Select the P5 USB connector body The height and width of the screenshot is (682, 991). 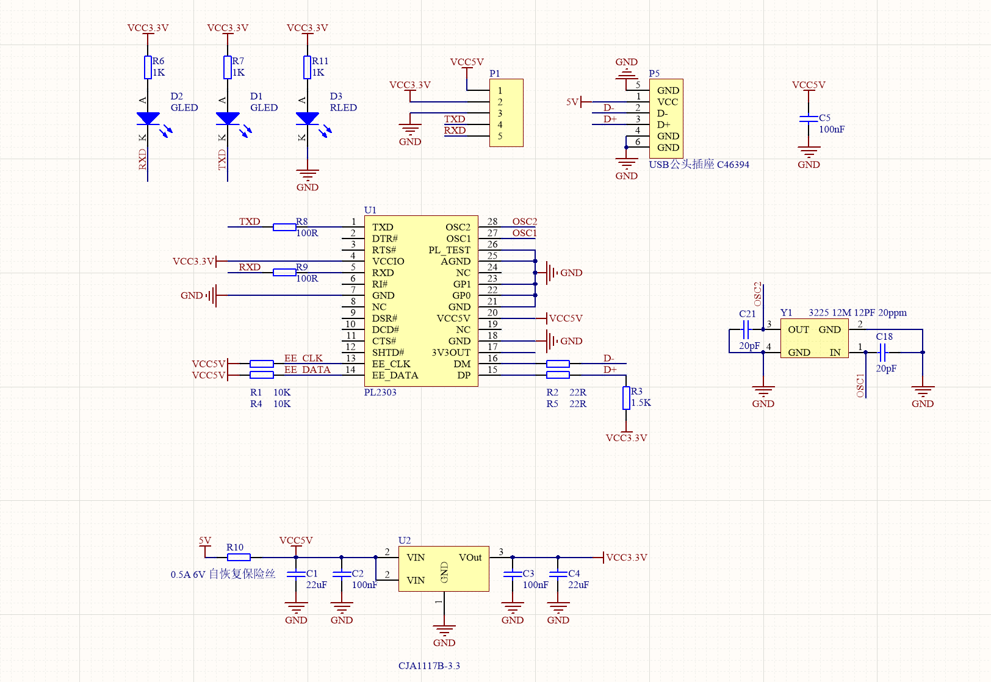pyautogui.click(x=666, y=118)
